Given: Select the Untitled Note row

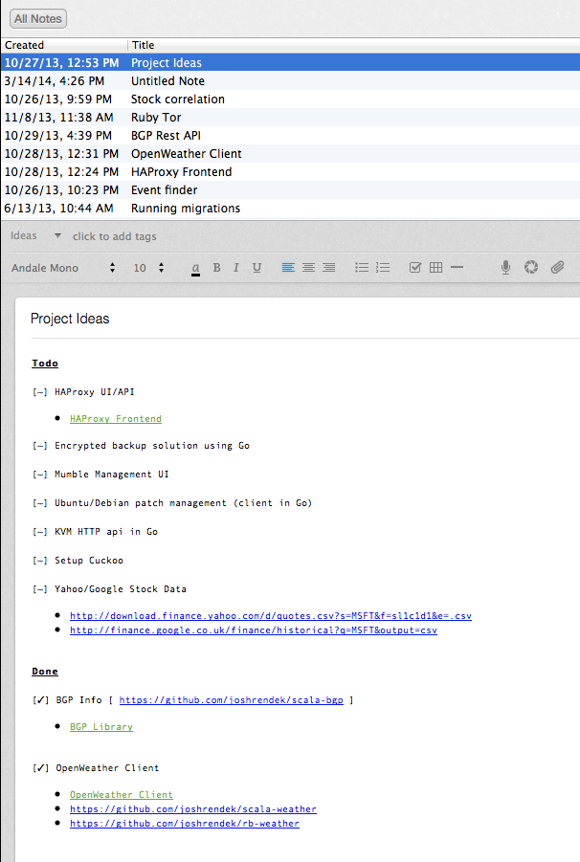Looking at the screenshot, I should 290,80.
